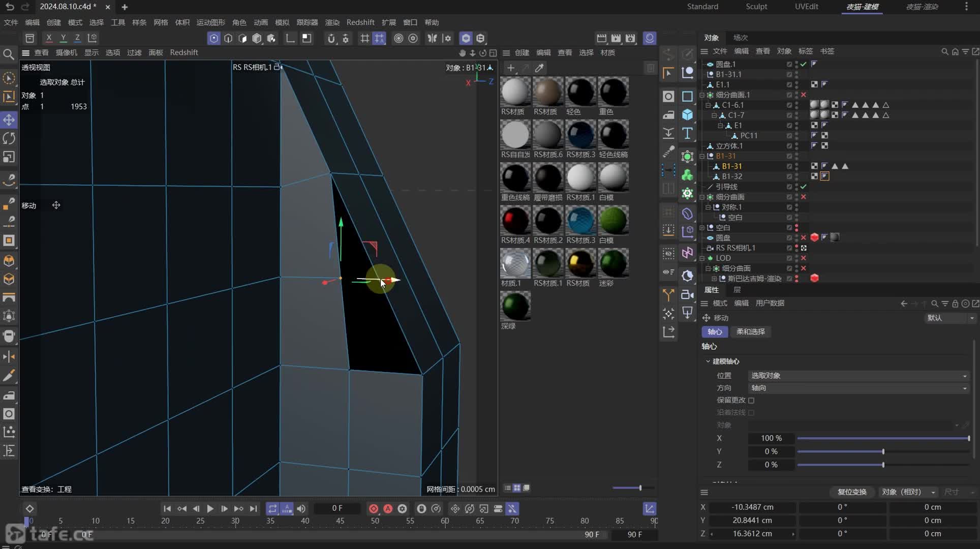Go to the start of timeline
Screen dimensions: 980x549
click(x=167, y=509)
